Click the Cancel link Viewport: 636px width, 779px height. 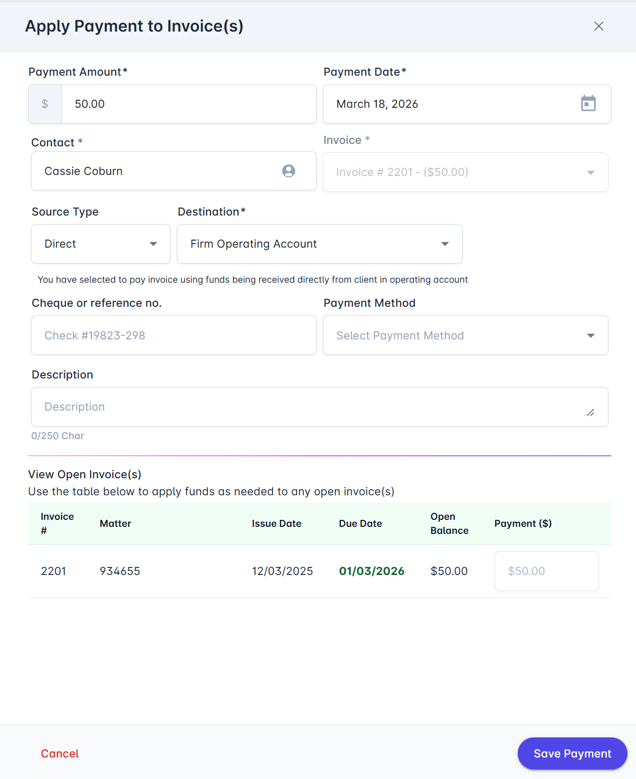click(60, 753)
